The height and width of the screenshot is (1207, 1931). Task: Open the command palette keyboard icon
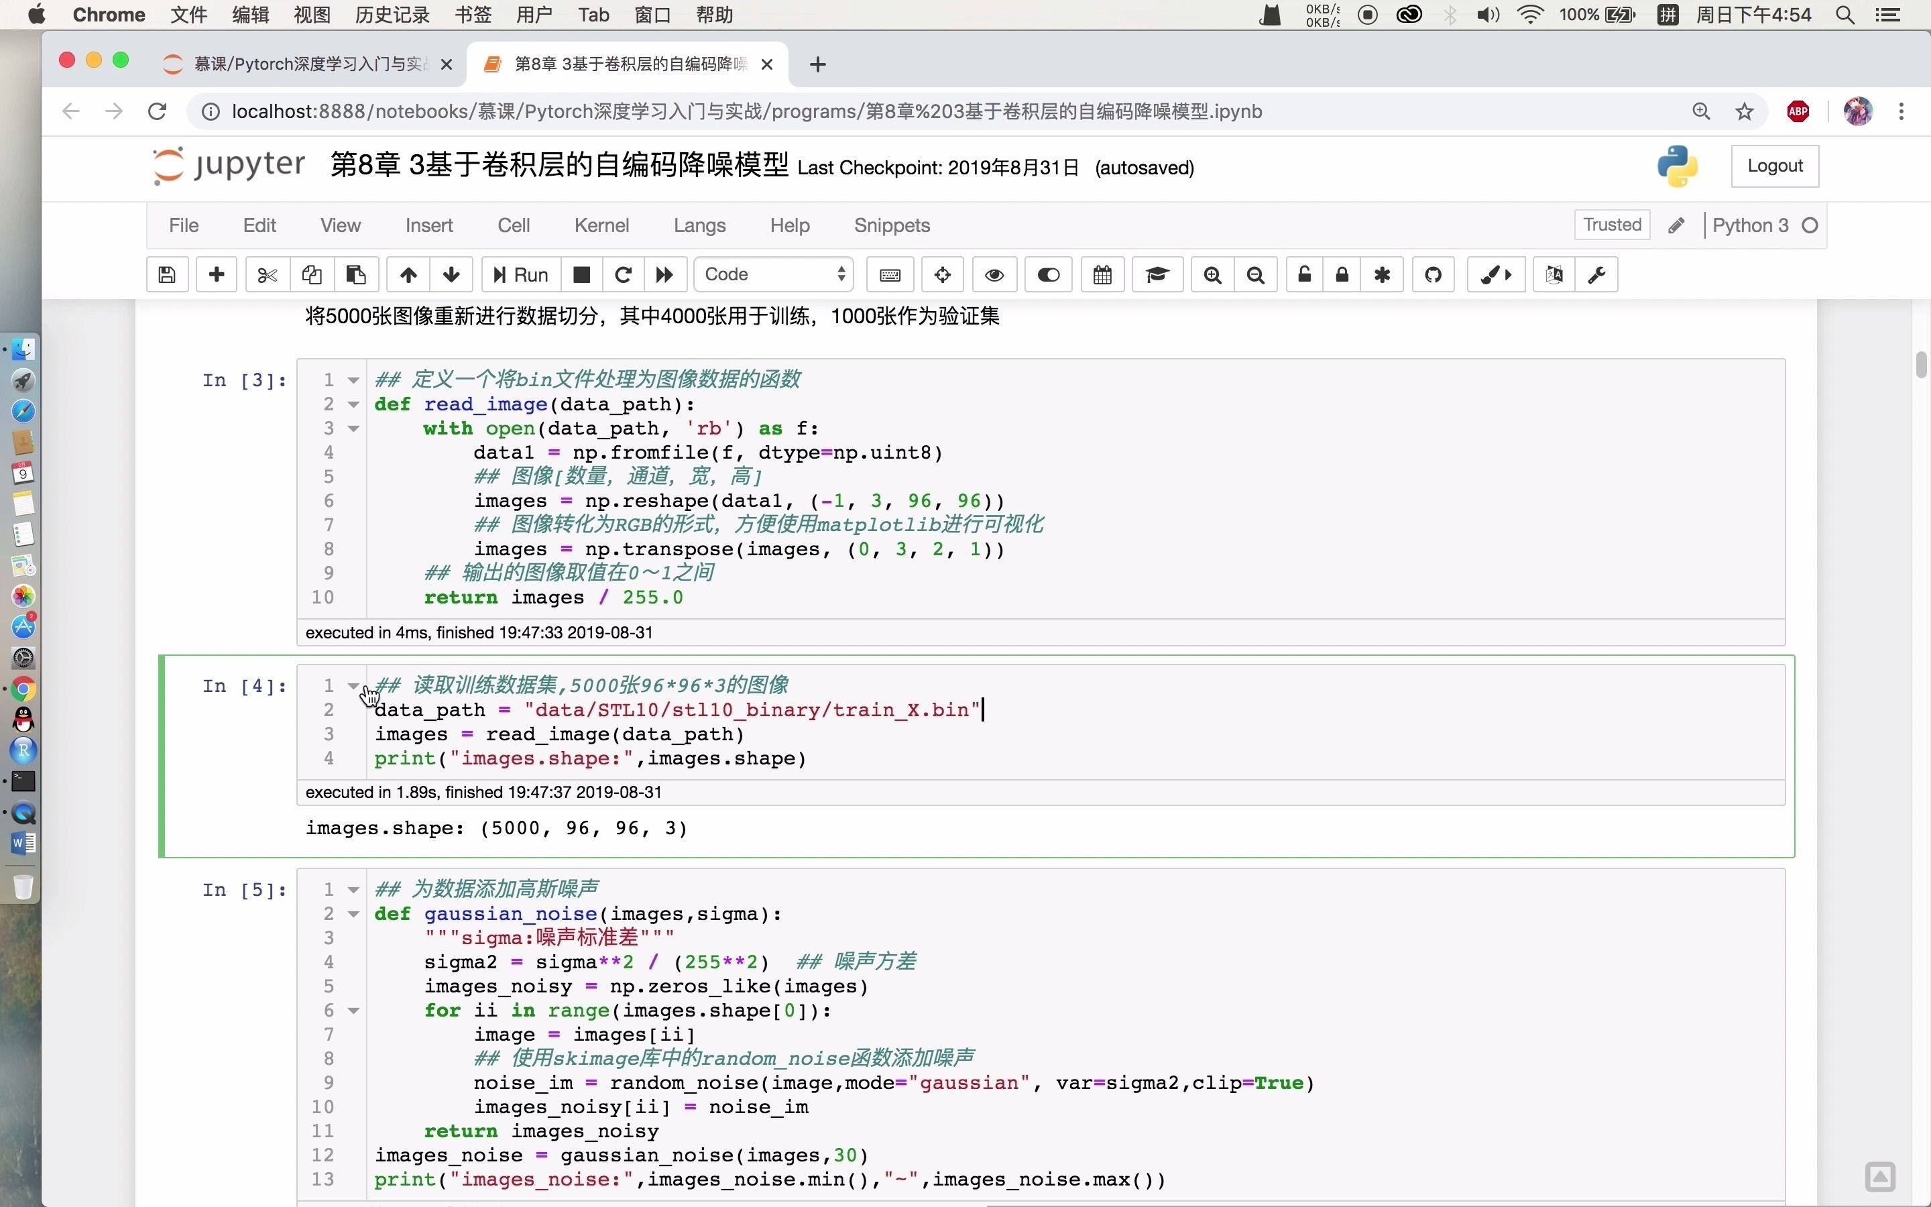tap(890, 275)
